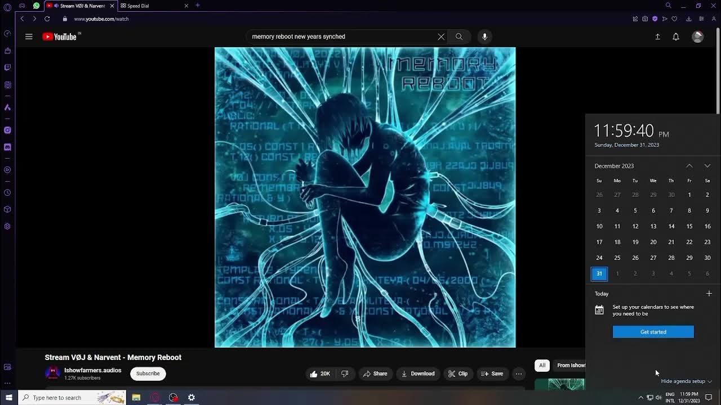Open new tab with plus button
Viewport: 721px width, 405px height.
point(198,5)
